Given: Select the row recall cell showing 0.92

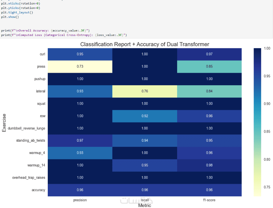Looking at the screenshot, I should pyautogui.click(x=145, y=116).
